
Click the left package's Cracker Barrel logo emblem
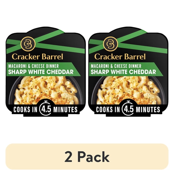click(x=28, y=44)
